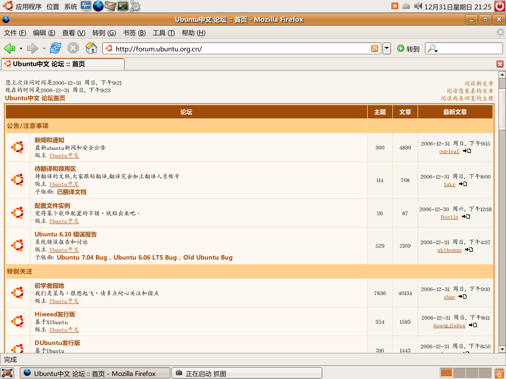The height and width of the screenshot is (379, 506).
Task: Open the Hiweed发行版 forum link
Action: point(55,314)
